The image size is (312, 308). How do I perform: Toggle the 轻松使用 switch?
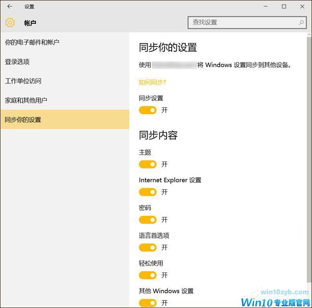[x=148, y=275]
